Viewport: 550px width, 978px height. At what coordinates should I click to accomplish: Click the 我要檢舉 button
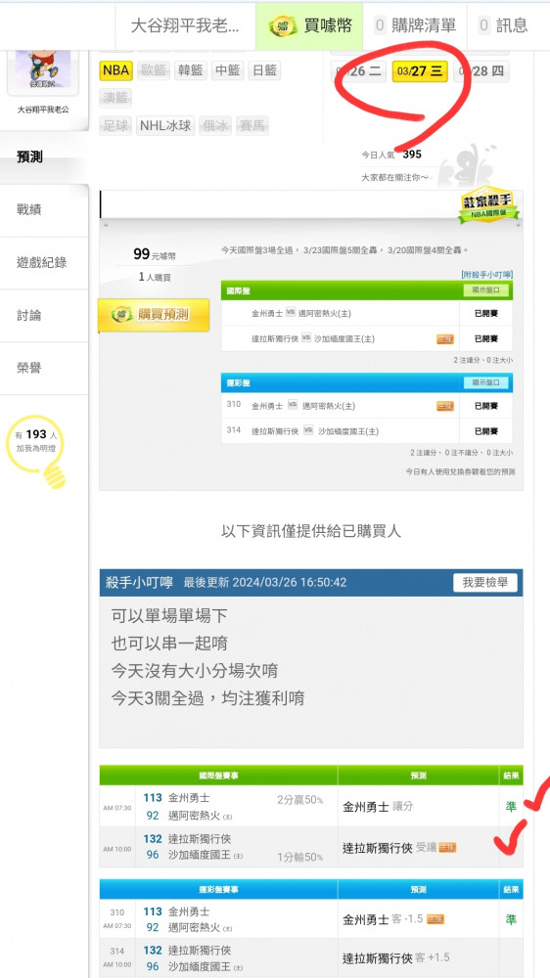(485, 583)
